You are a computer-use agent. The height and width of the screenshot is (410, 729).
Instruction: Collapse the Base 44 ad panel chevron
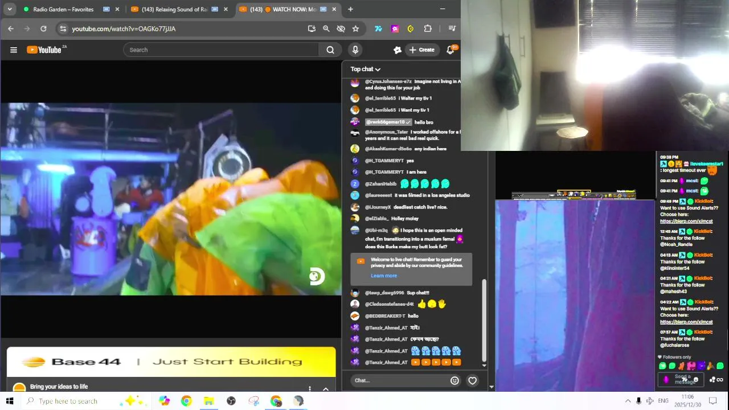(x=326, y=389)
